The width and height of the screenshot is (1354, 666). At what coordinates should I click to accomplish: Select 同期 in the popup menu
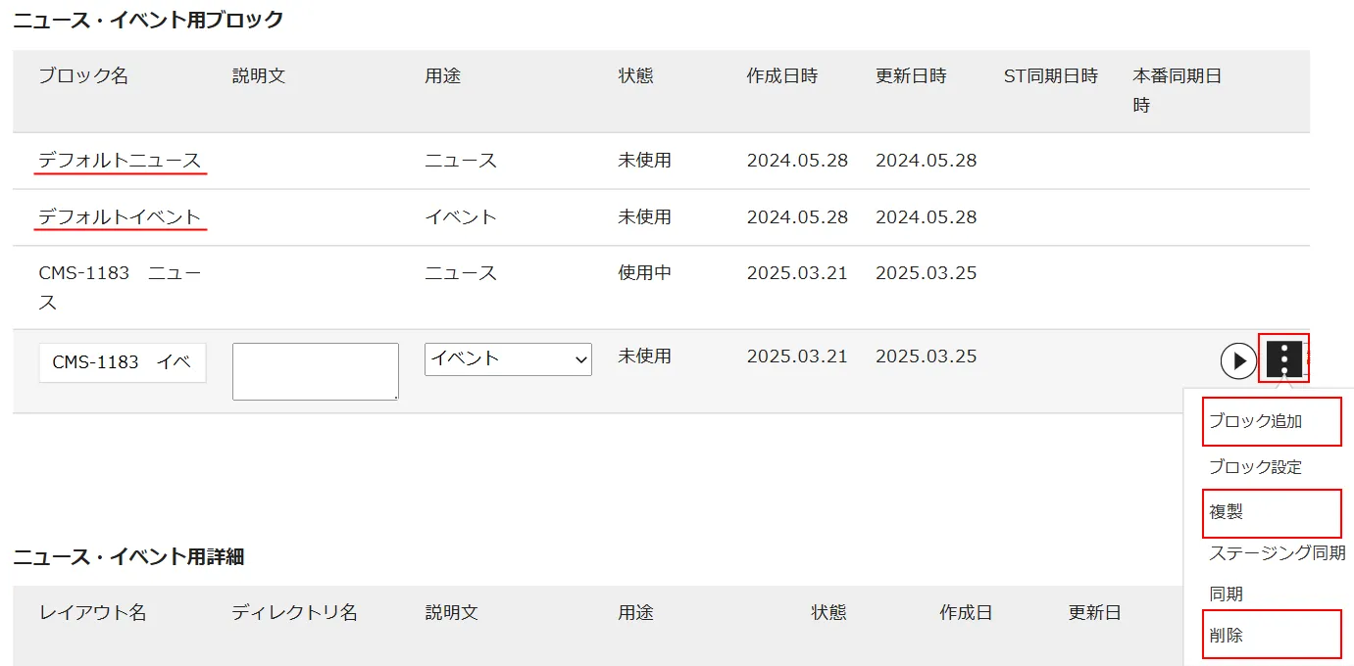[x=1226, y=595]
